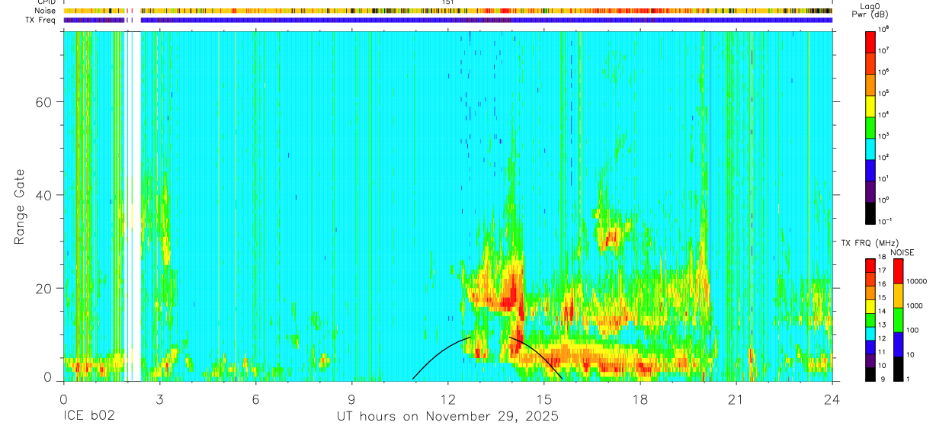Click the 'Lag0 Pwr (dB)' colorbar title
Screen dimensions: 936x432
tap(870, 10)
